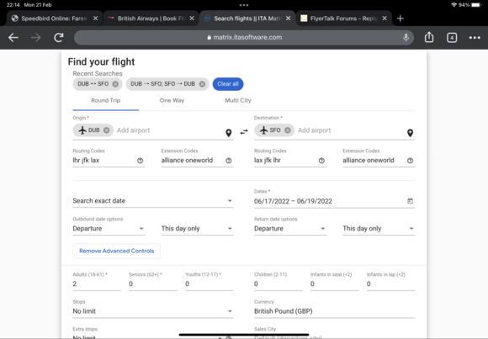The height and width of the screenshot is (339, 488).
Task: Open the tab switcher showing 4 tabs
Action: coord(452,38)
